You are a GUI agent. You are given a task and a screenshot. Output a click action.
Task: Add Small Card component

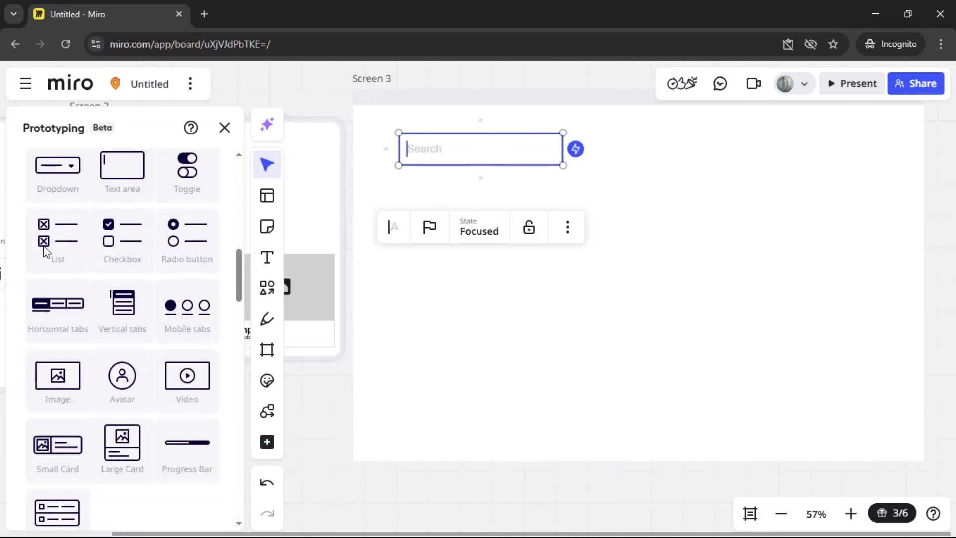pyautogui.click(x=58, y=451)
